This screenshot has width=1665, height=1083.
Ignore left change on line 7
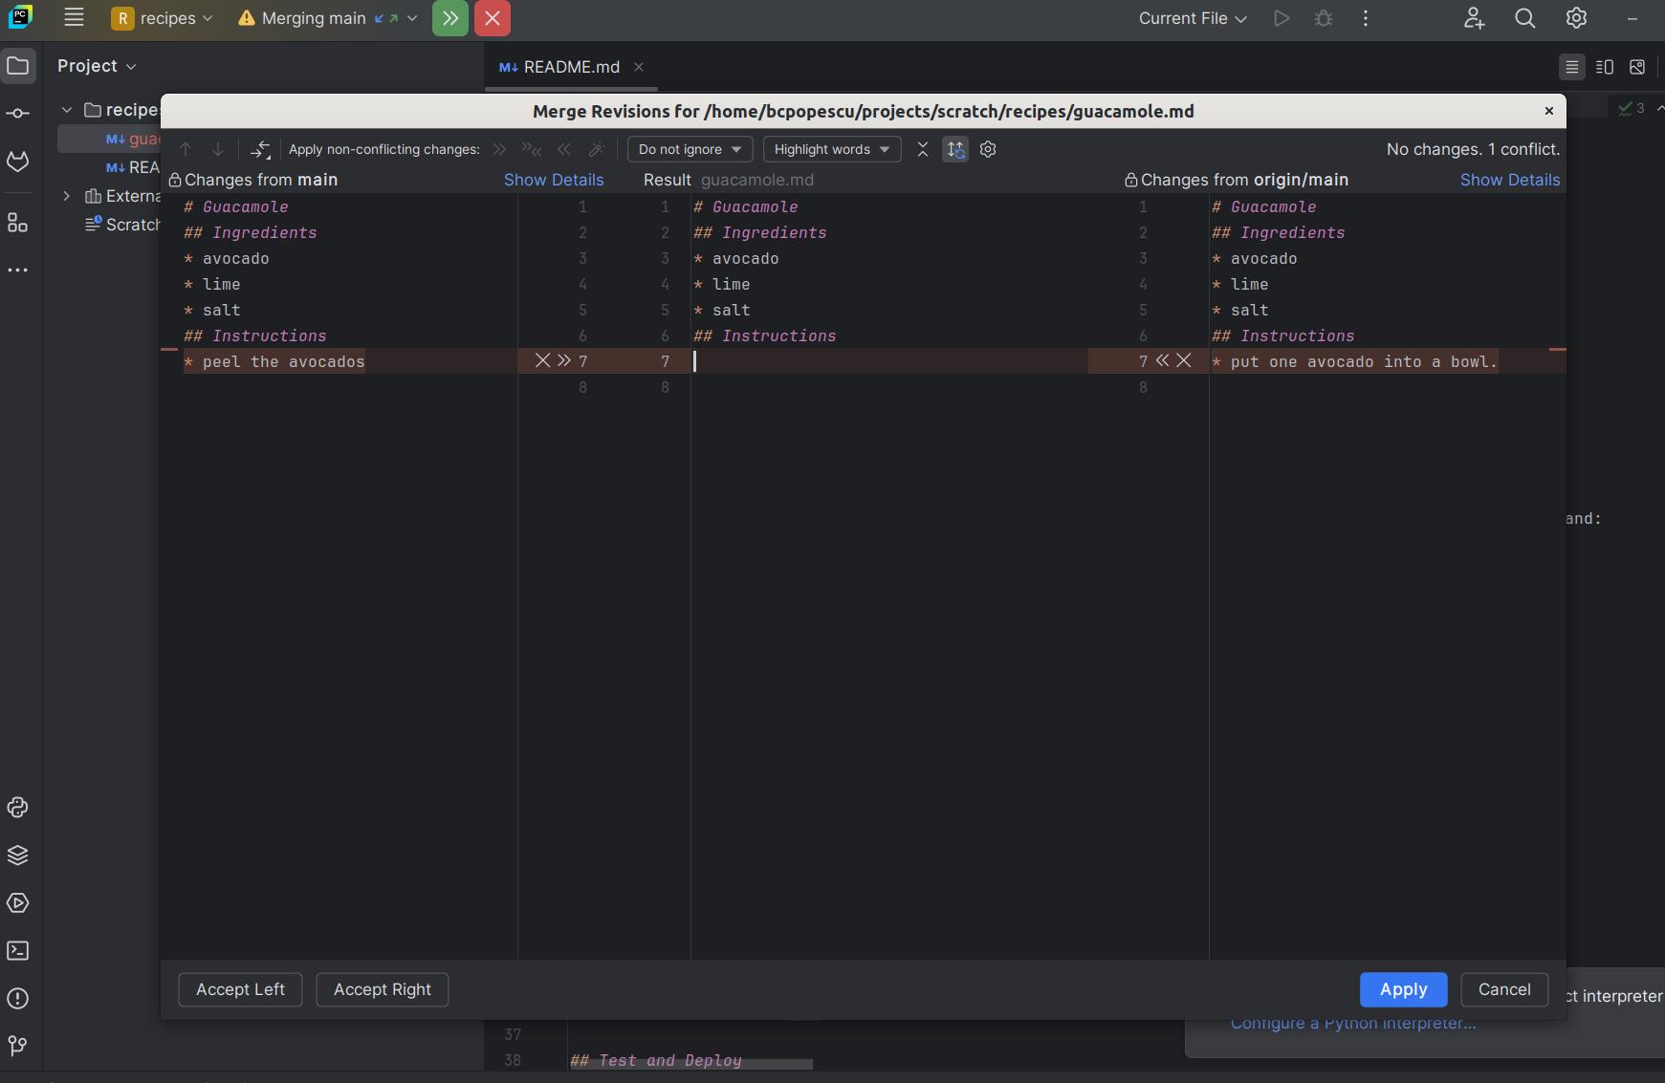542,360
